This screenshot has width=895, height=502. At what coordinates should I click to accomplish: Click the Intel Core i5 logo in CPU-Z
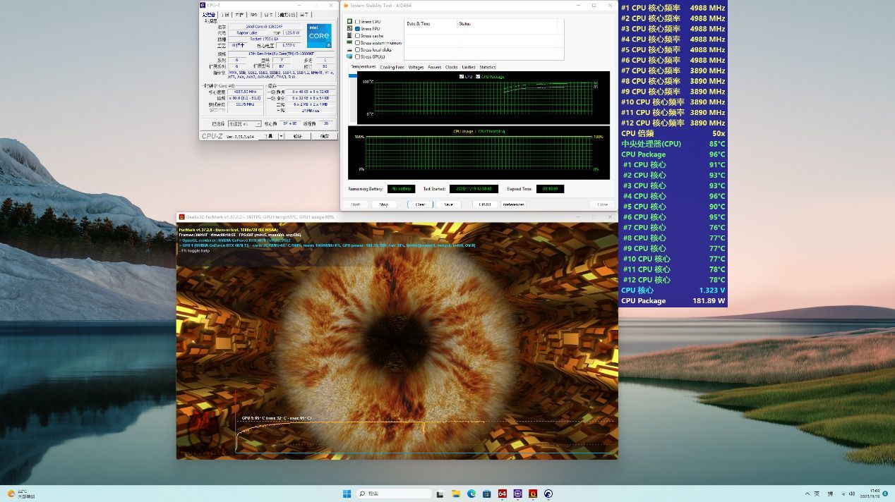319,36
